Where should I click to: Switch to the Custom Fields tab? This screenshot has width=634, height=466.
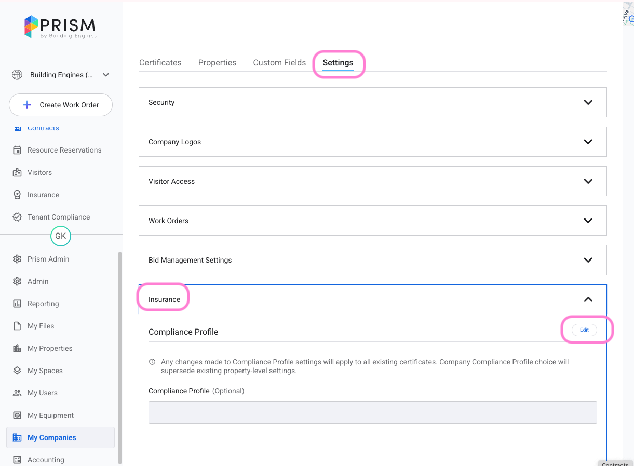pos(279,63)
